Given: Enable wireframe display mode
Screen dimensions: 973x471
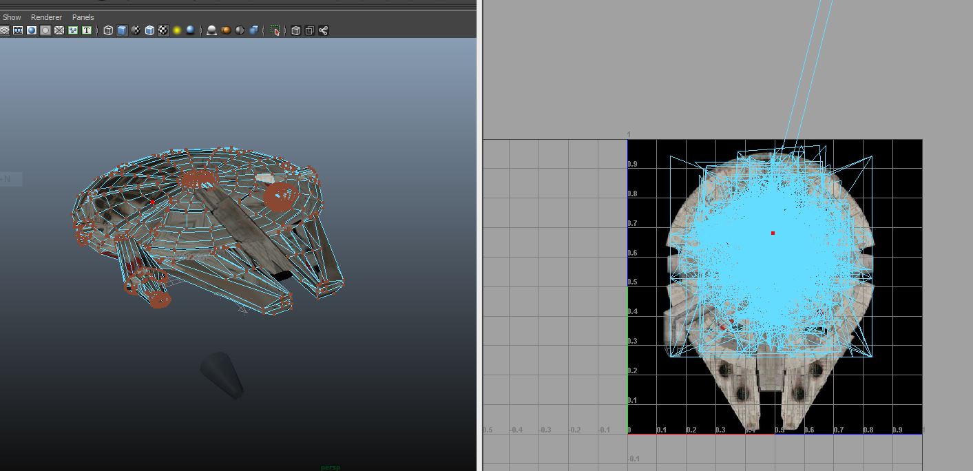Looking at the screenshot, I should (108, 30).
